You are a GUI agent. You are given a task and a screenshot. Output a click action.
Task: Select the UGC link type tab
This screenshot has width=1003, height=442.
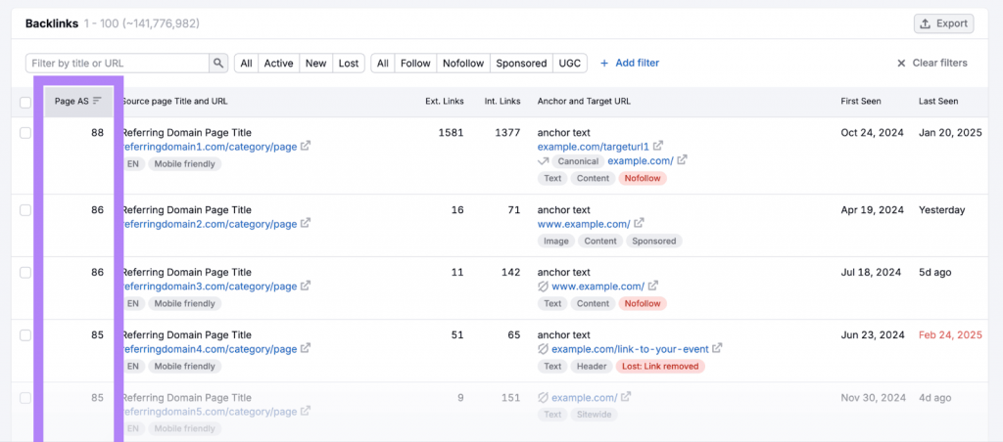pos(570,64)
